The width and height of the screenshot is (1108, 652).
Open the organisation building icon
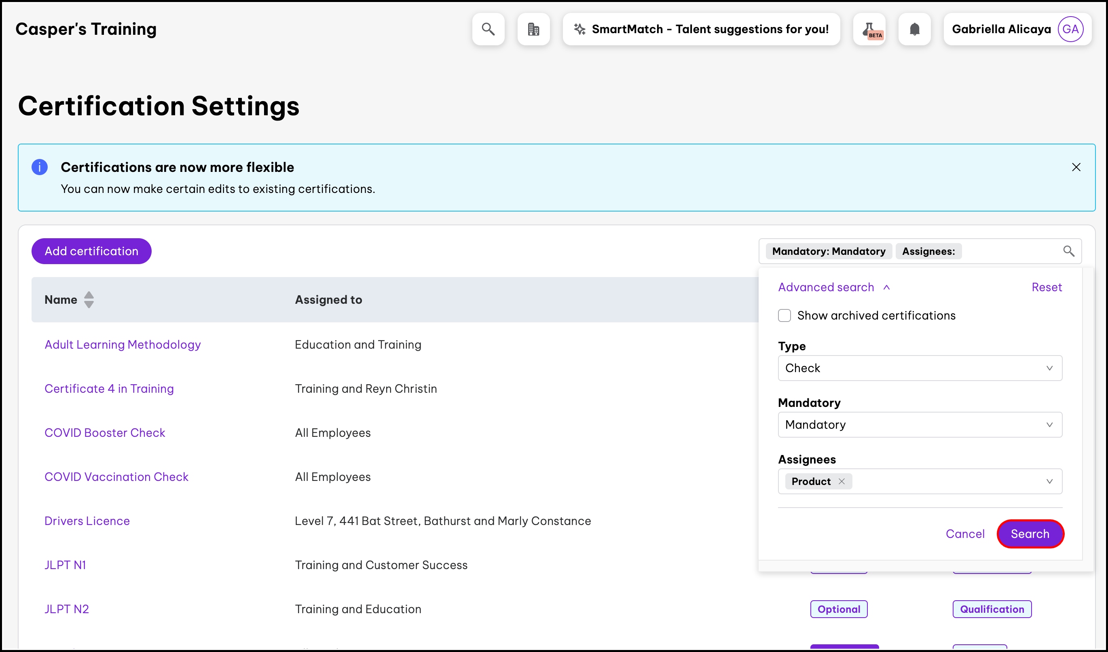tap(533, 29)
